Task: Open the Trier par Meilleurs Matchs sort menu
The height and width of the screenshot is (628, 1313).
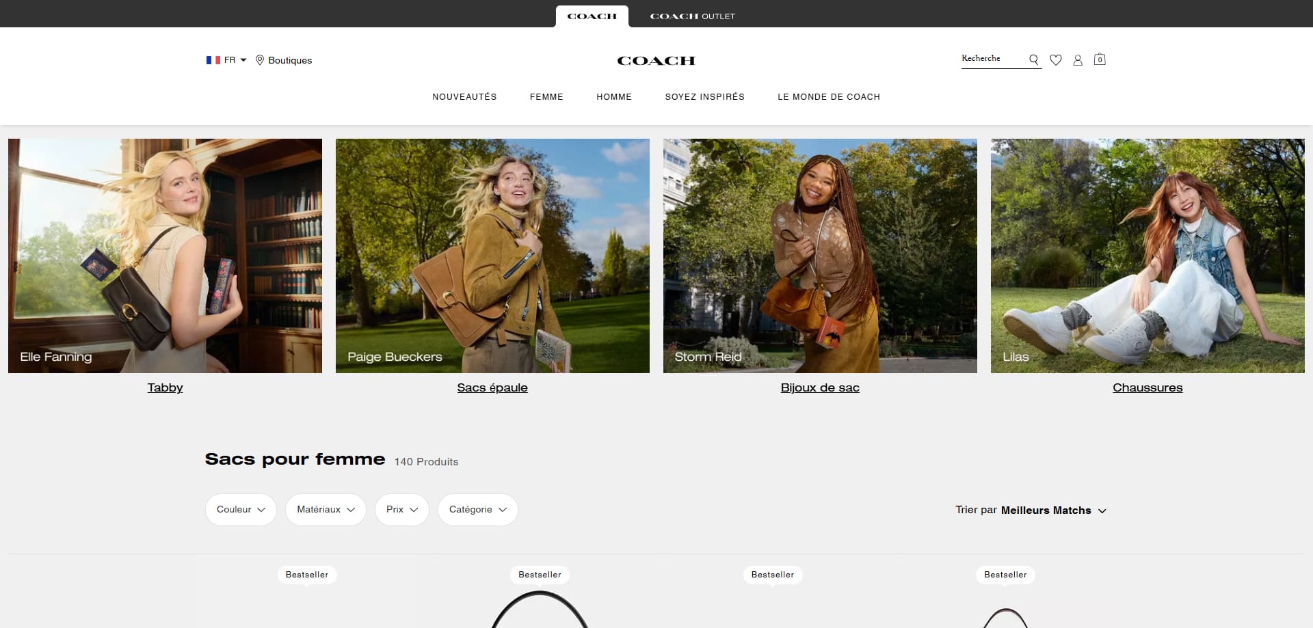Action: click(x=1031, y=510)
